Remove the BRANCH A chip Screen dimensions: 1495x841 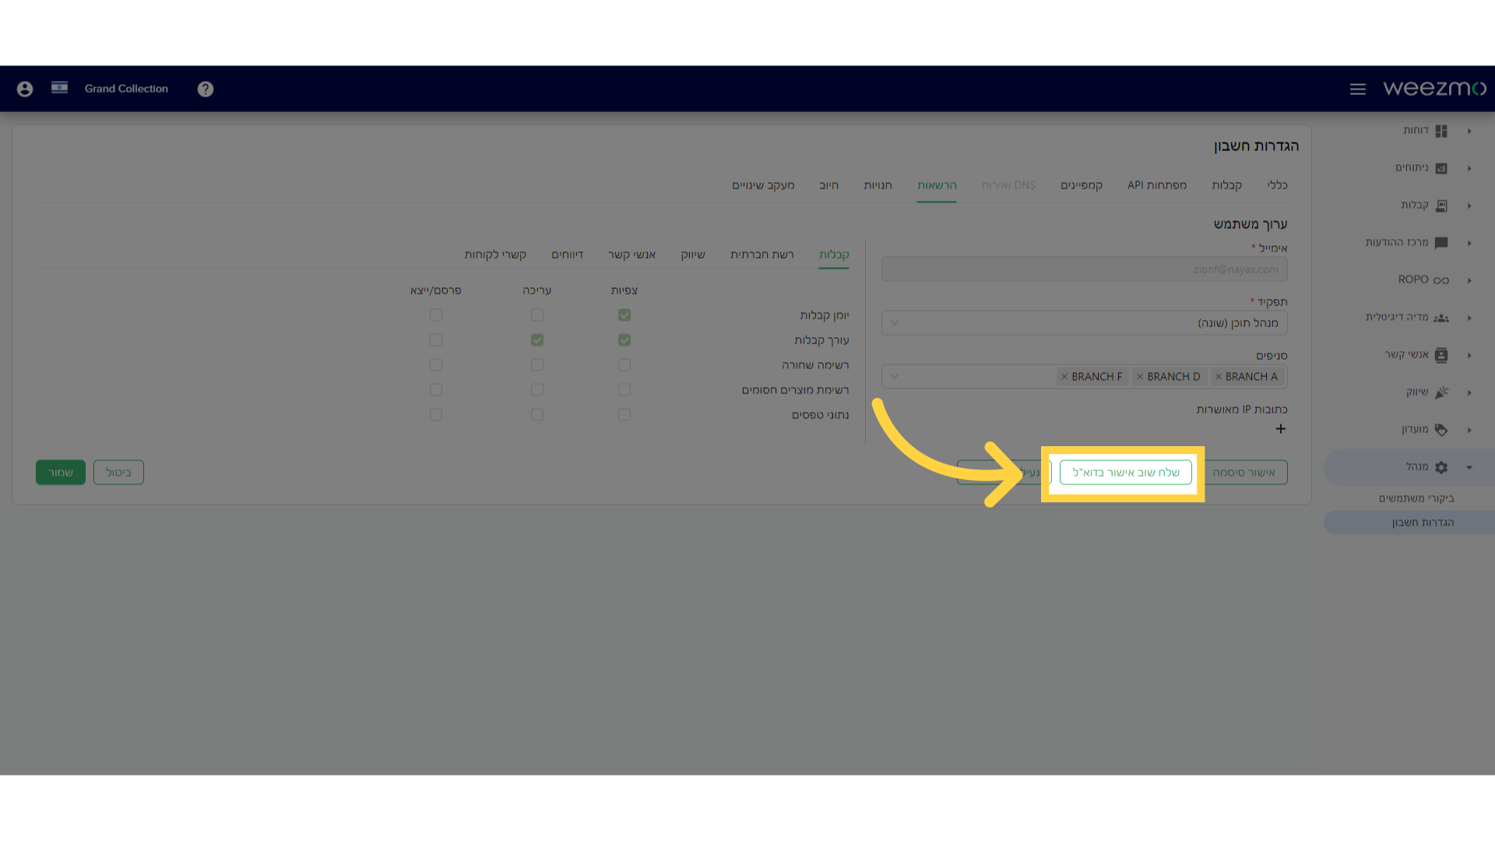click(1219, 377)
